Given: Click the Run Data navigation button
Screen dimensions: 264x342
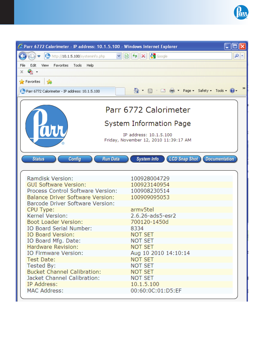Looking at the screenshot, I should point(111,159).
